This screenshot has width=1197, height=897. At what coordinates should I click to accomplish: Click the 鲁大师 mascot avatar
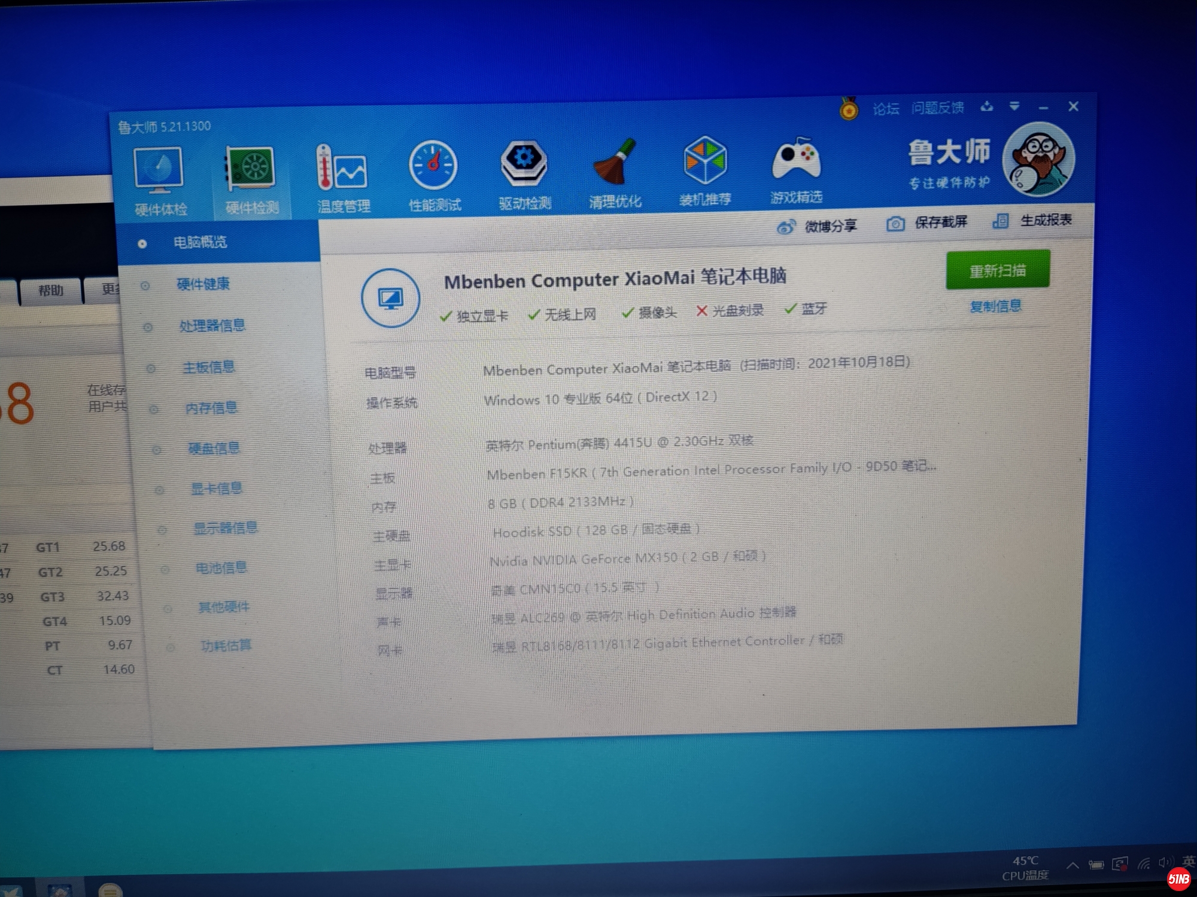point(1038,159)
